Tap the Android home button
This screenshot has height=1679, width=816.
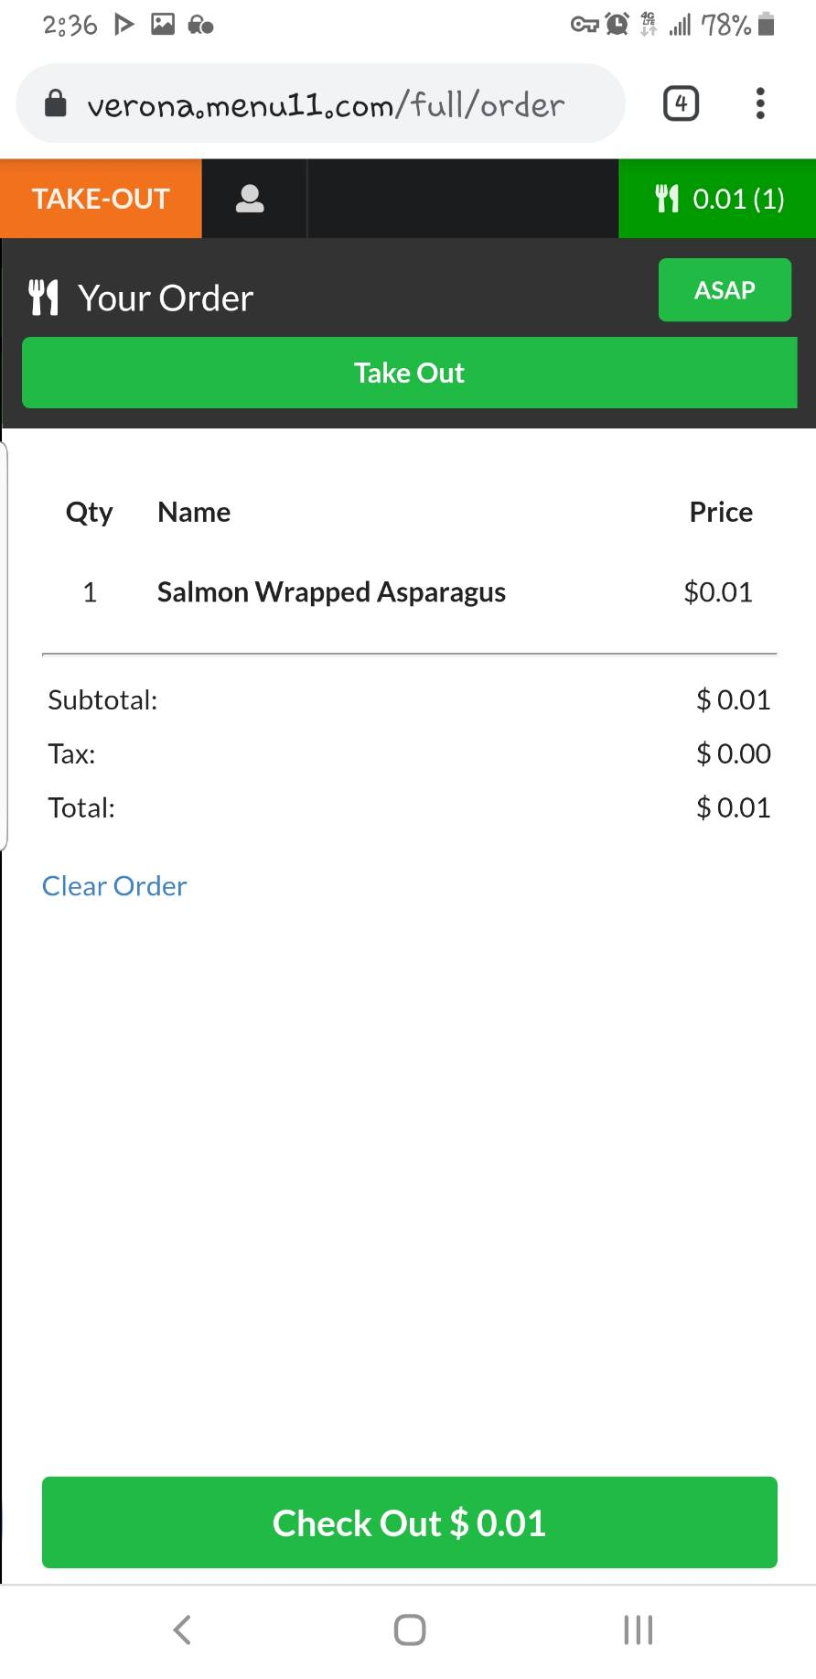click(x=409, y=1630)
